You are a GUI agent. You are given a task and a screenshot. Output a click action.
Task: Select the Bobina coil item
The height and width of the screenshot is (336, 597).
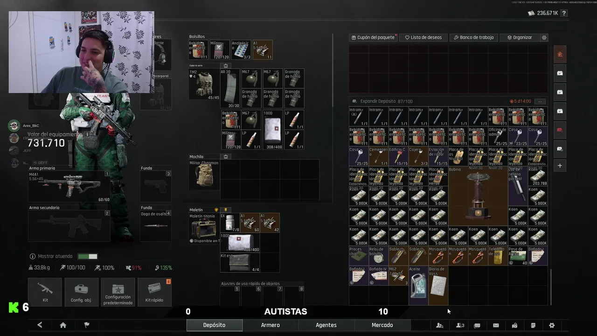[x=478, y=196]
